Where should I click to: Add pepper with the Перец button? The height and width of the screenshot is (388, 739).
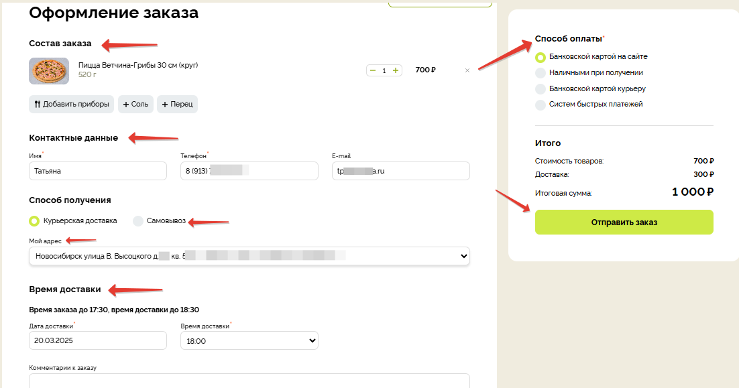[x=177, y=105]
